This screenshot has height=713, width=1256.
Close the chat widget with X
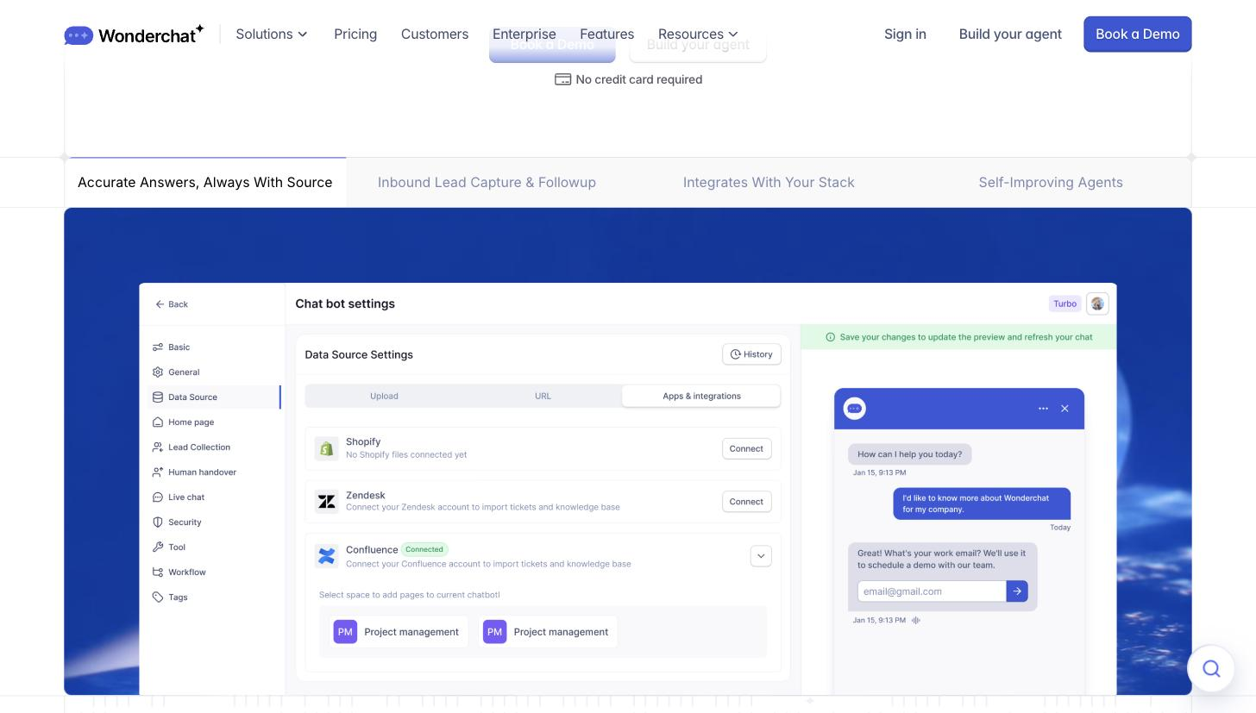click(1064, 409)
